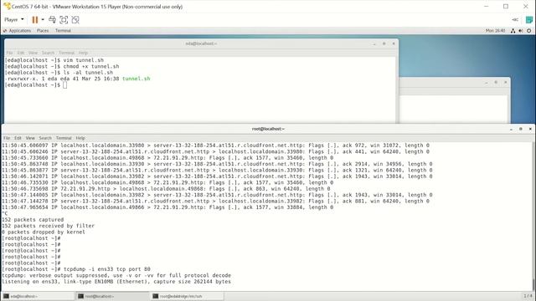
Task: Open the network status icon in the panel
Action: 513,31
